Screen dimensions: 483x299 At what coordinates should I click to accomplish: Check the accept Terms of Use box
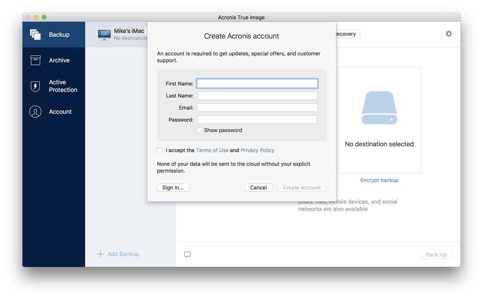(160, 150)
